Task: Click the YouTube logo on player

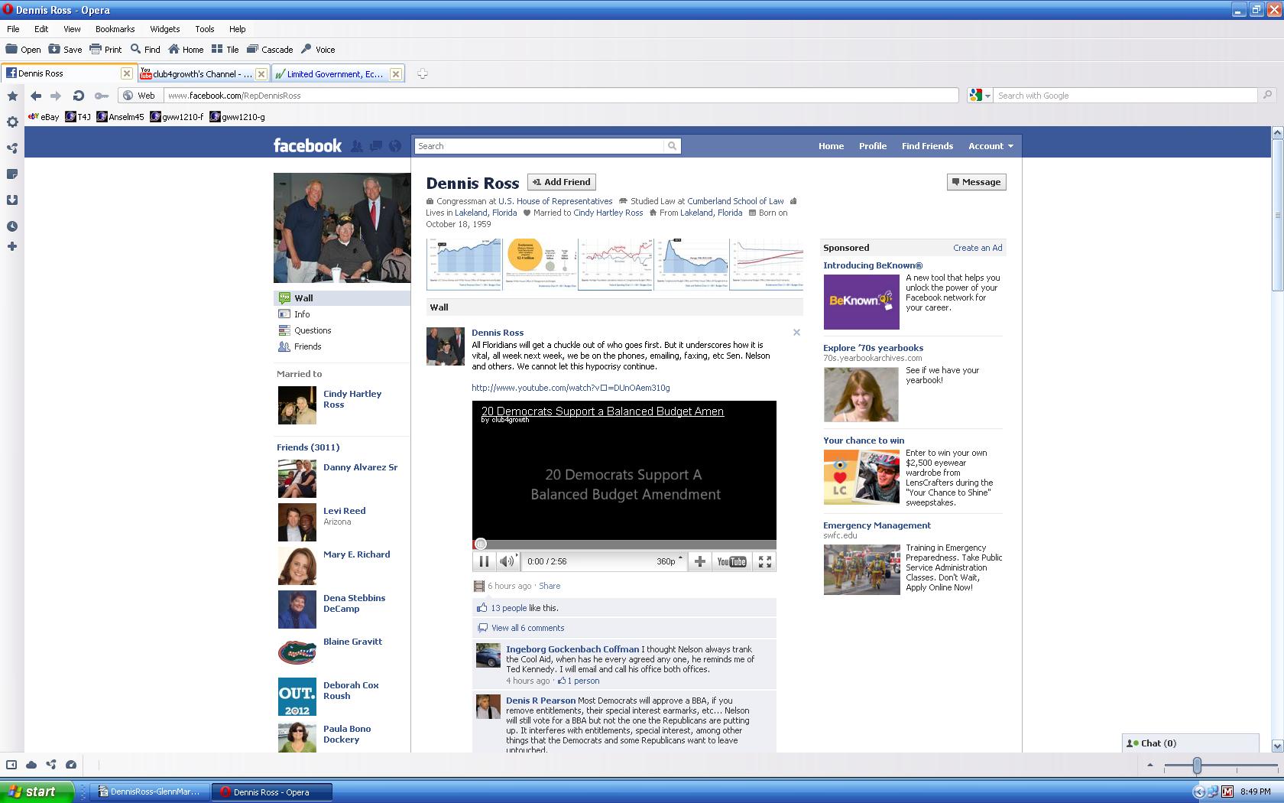Action: [731, 561]
